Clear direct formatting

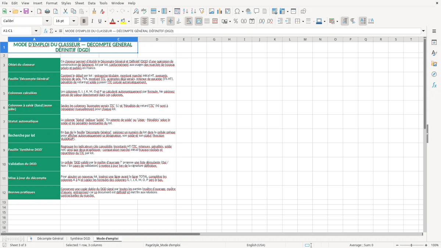click(101, 11)
